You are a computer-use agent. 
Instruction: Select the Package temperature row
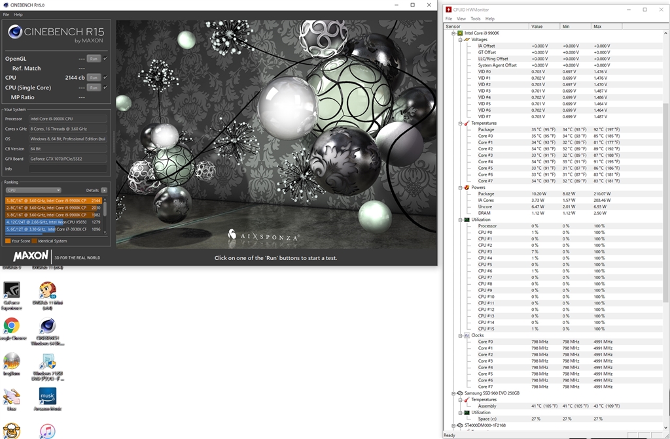(x=554, y=129)
